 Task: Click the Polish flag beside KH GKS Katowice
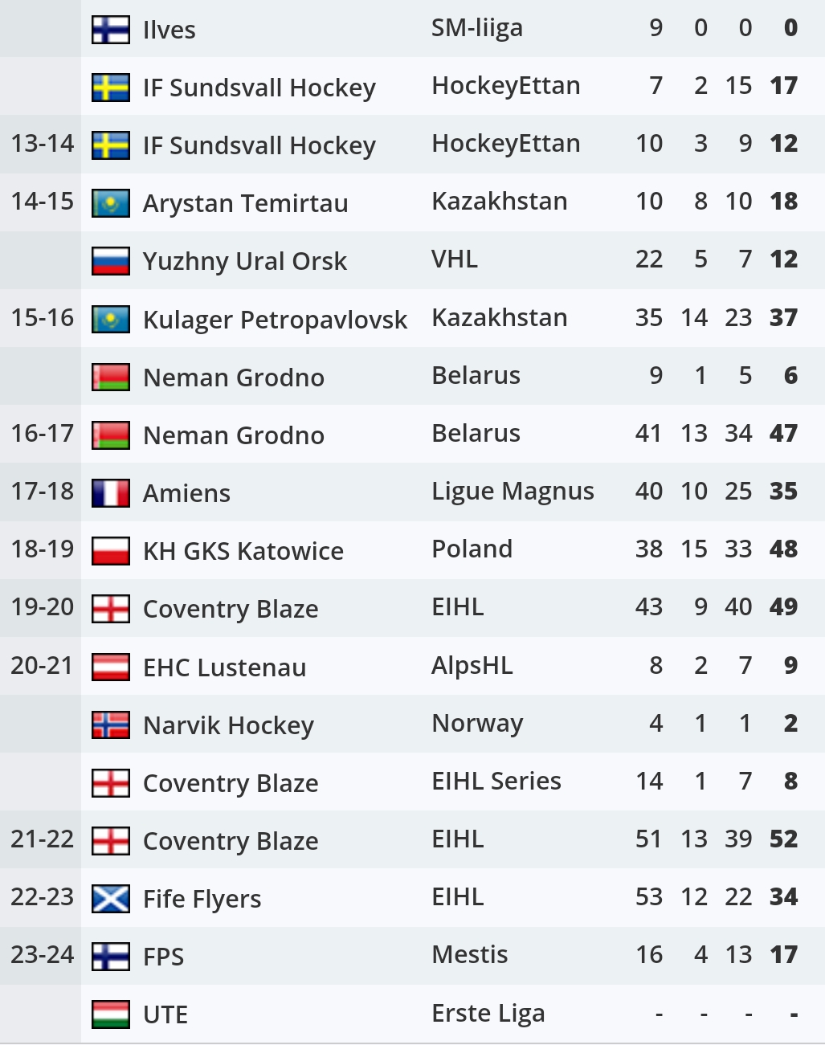[x=110, y=551]
